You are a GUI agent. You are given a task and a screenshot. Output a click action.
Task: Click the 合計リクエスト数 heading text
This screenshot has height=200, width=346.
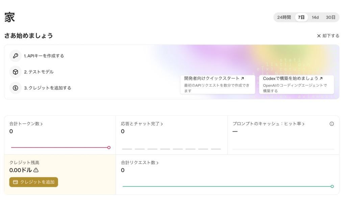point(138,163)
